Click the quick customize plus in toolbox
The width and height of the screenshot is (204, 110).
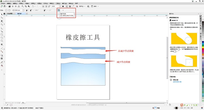2,70
